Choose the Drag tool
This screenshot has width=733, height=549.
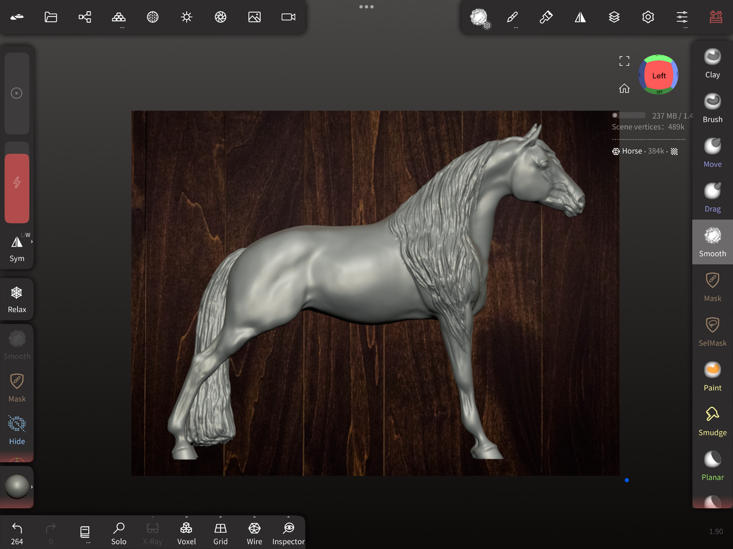pos(712,197)
